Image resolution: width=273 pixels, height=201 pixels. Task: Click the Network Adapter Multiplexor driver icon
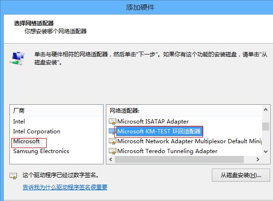pos(112,141)
